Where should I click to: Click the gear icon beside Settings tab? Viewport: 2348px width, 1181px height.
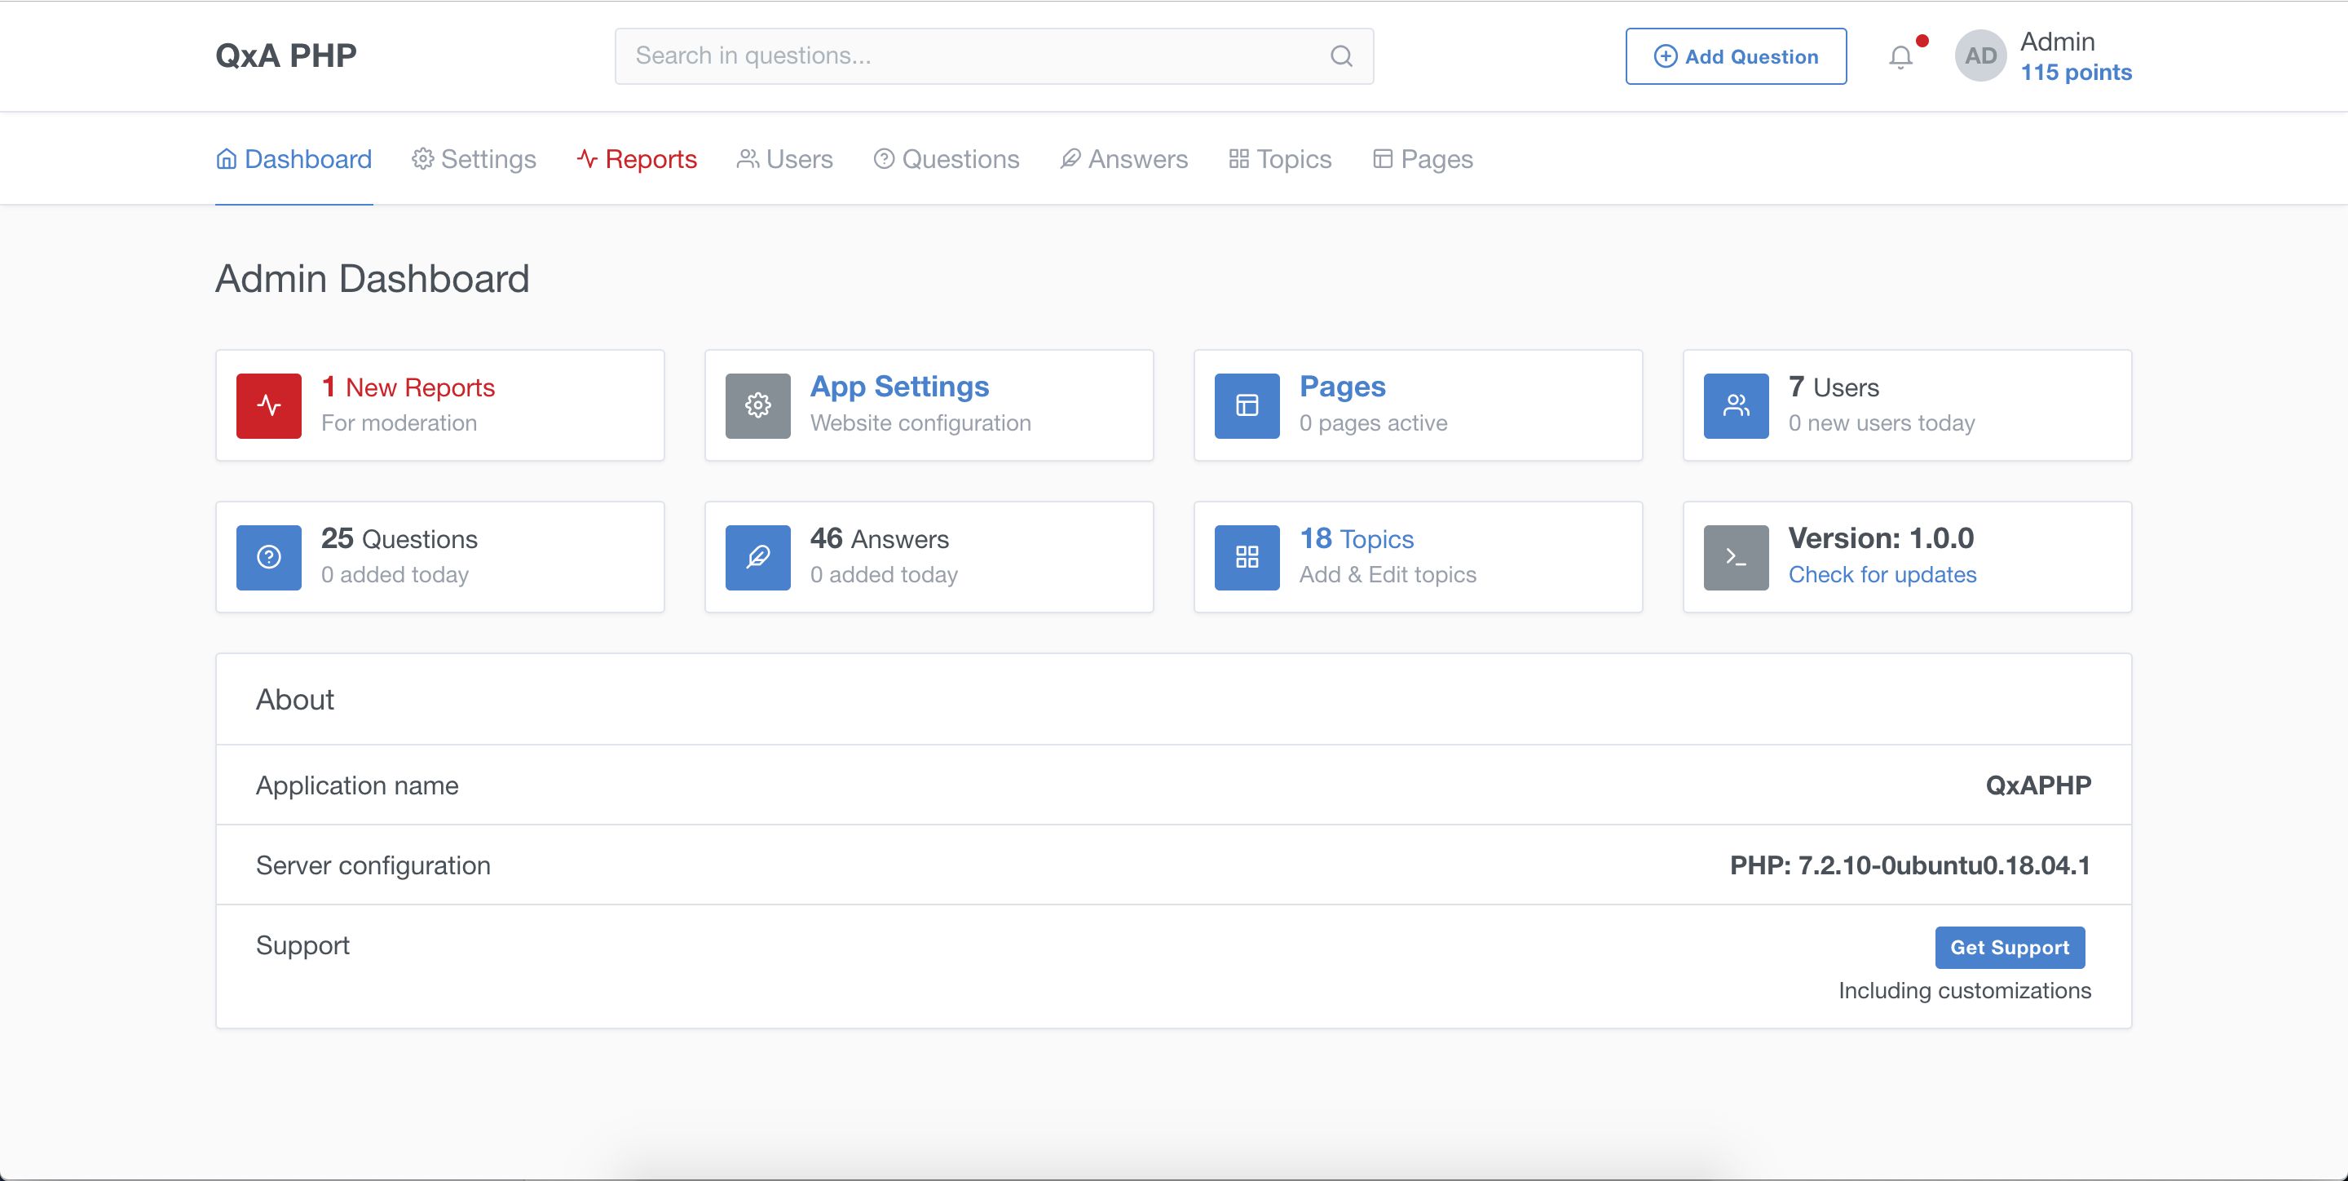pos(422,159)
